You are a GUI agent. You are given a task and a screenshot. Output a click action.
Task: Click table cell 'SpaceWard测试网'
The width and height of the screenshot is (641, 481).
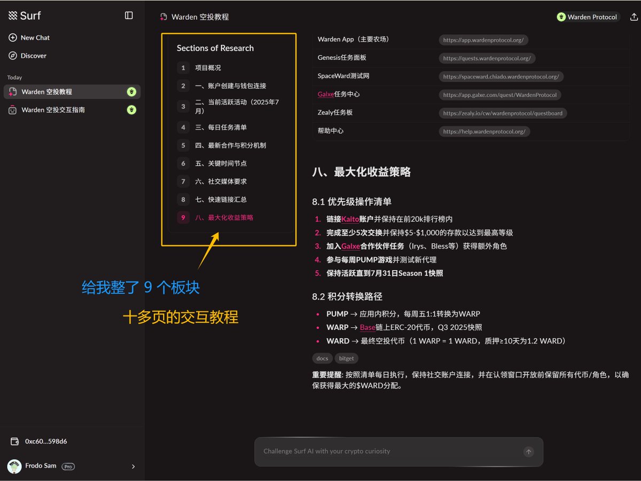click(343, 76)
